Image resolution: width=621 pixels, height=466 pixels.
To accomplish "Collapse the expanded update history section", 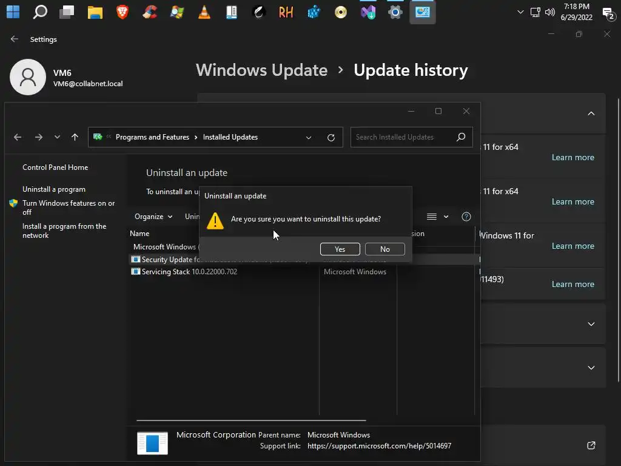I will click(591, 113).
